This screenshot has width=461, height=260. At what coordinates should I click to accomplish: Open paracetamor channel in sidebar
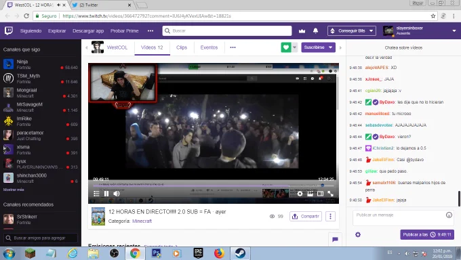tap(40, 135)
